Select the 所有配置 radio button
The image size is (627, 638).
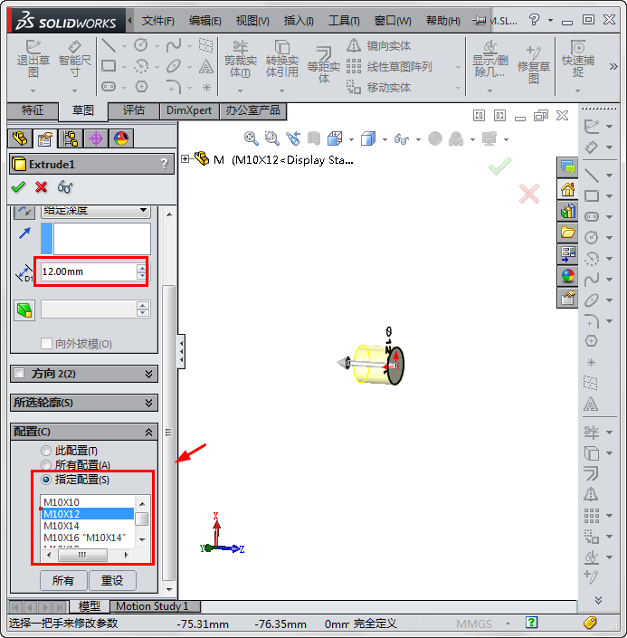tap(46, 465)
